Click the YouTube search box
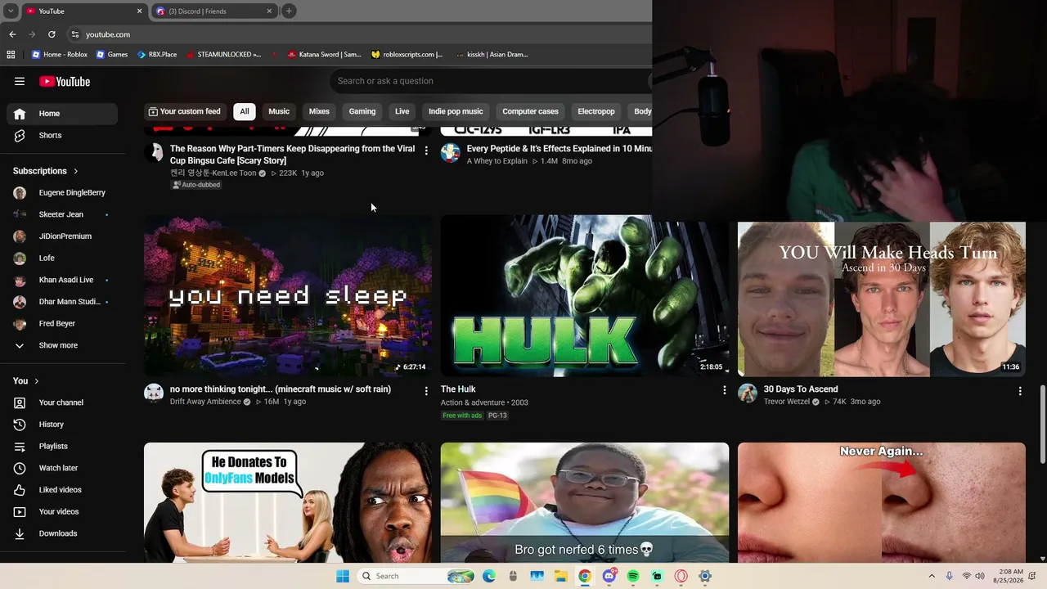The height and width of the screenshot is (589, 1047). pyautogui.click(x=491, y=81)
